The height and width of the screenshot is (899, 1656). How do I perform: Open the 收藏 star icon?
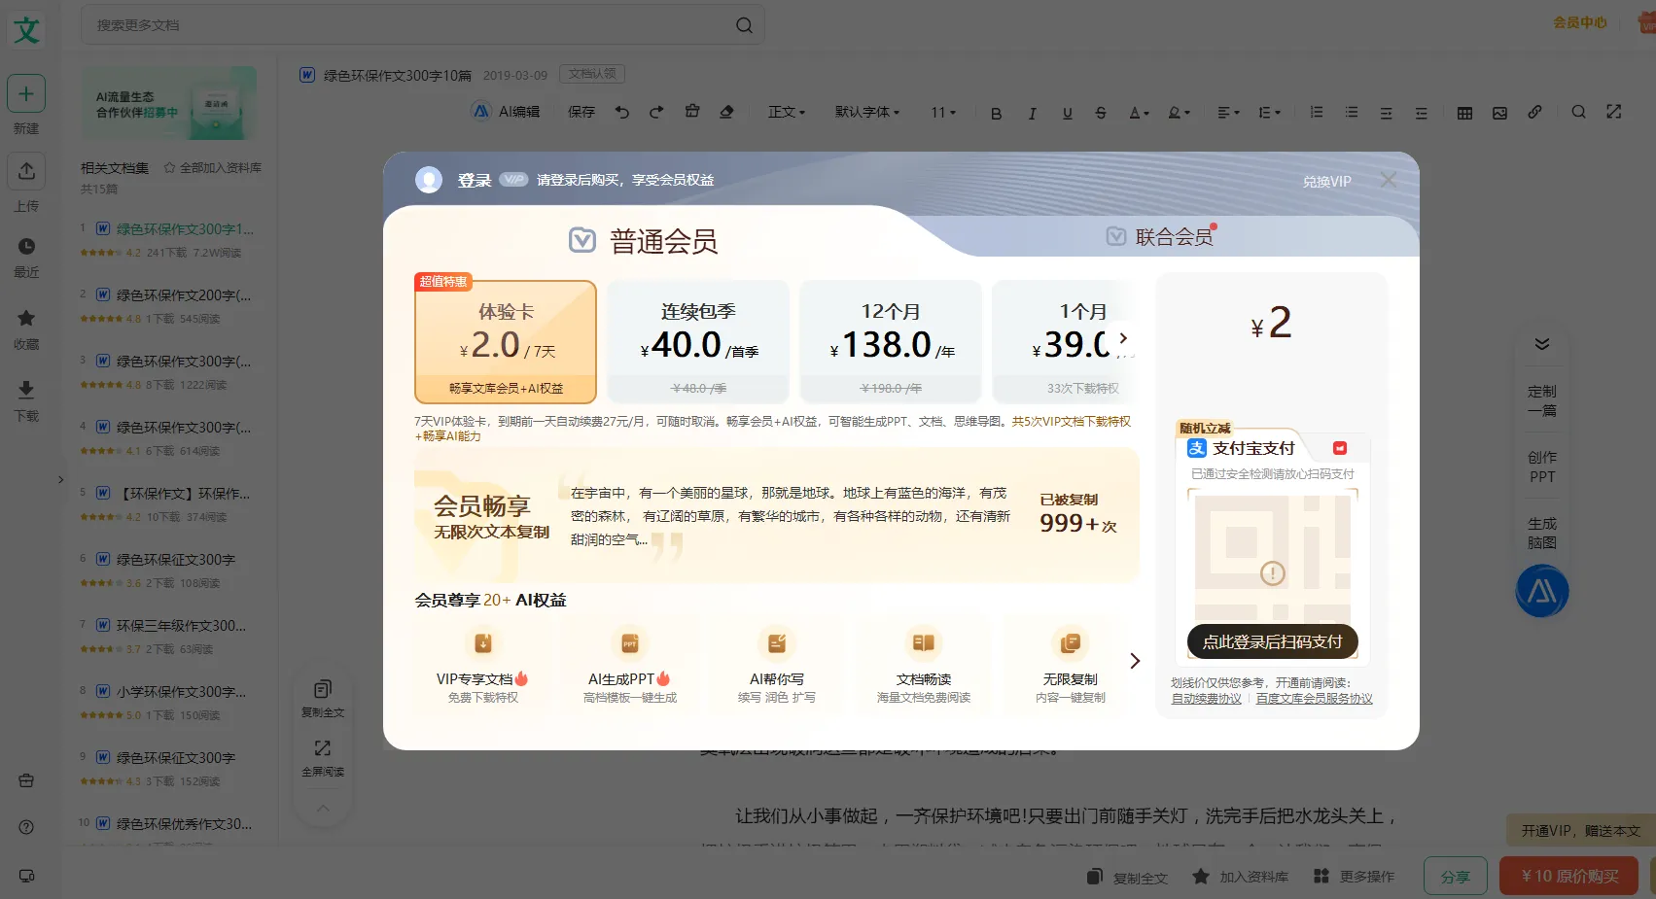[x=26, y=318]
